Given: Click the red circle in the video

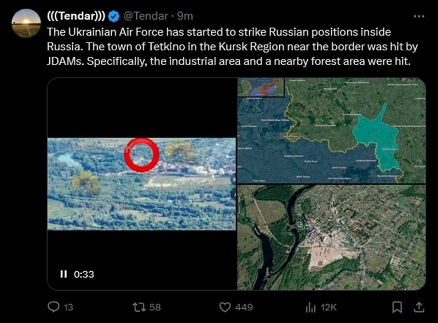Looking at the screenshot, I should point(141,155).
